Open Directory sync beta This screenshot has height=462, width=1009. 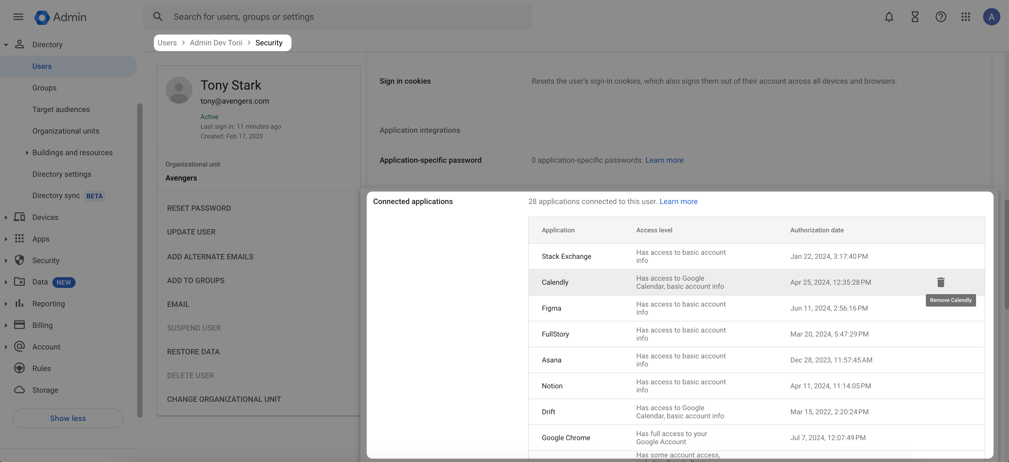68,195
